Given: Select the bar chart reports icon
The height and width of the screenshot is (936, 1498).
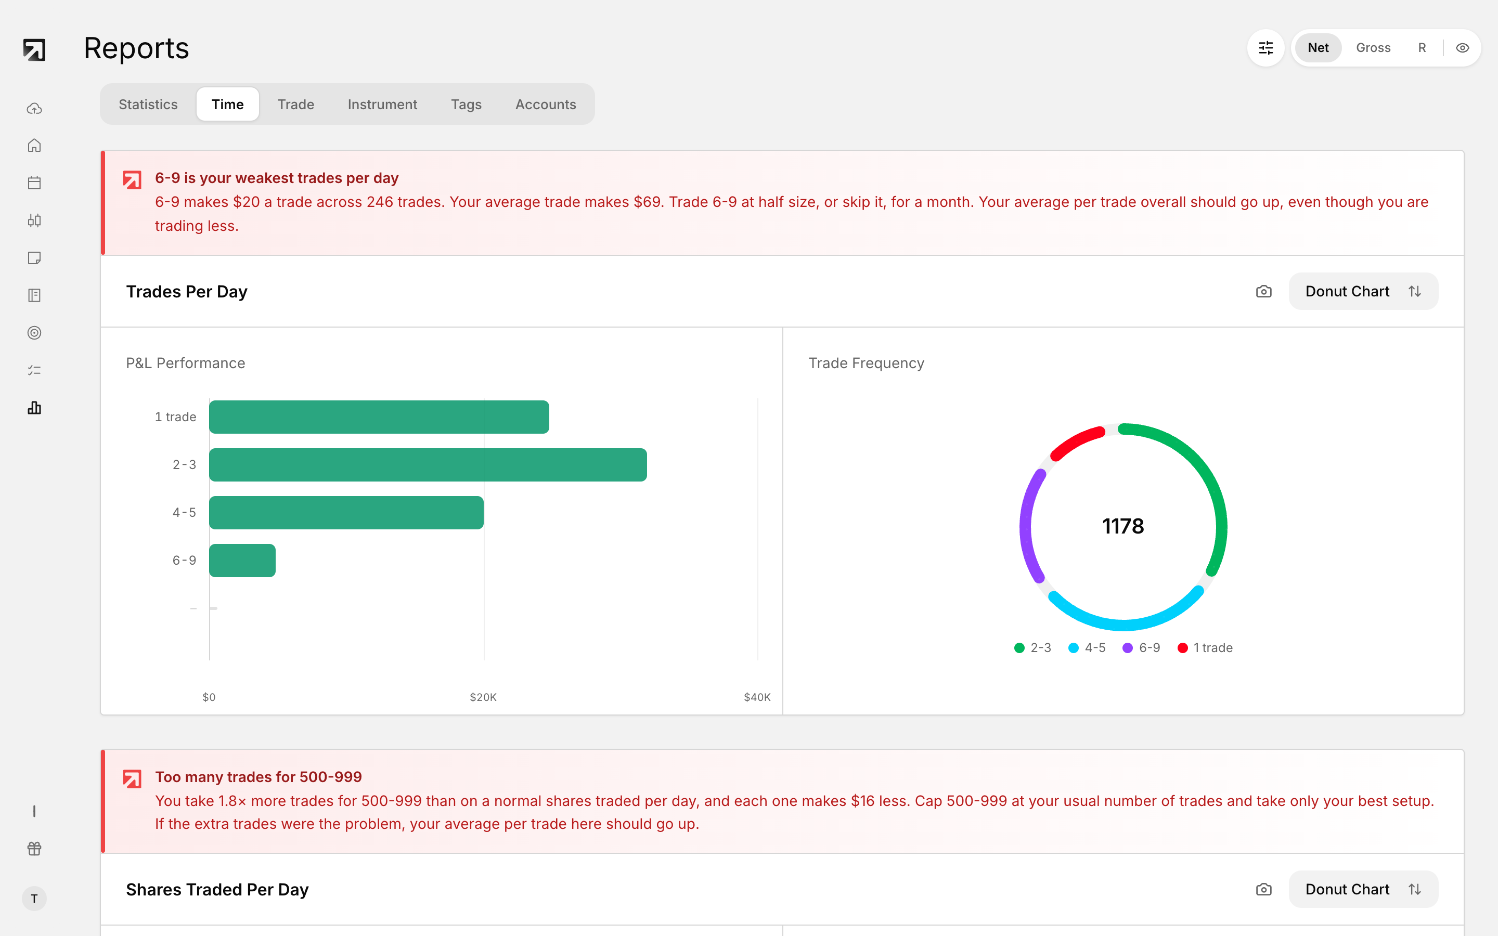Looking at the screenshot, I should click(34, 407).
